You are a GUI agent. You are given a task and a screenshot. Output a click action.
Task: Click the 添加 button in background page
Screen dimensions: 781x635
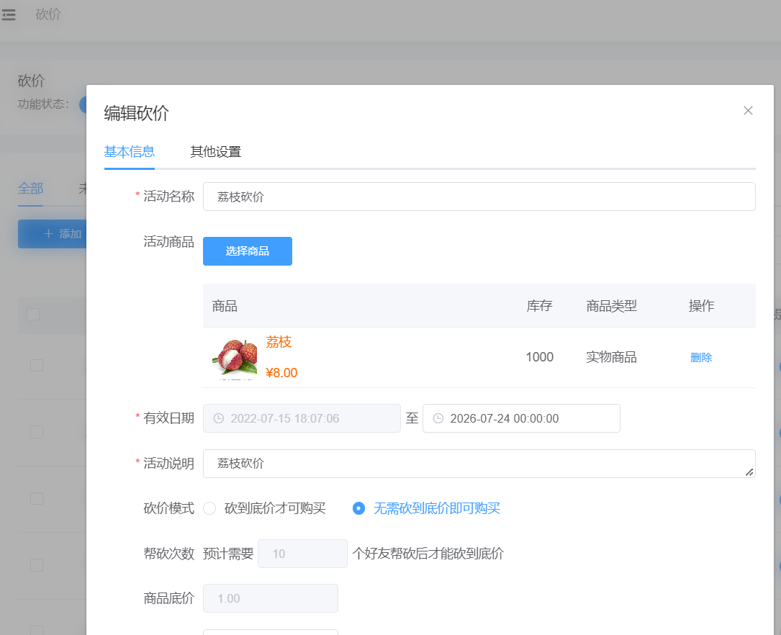[x=53, y=234]
